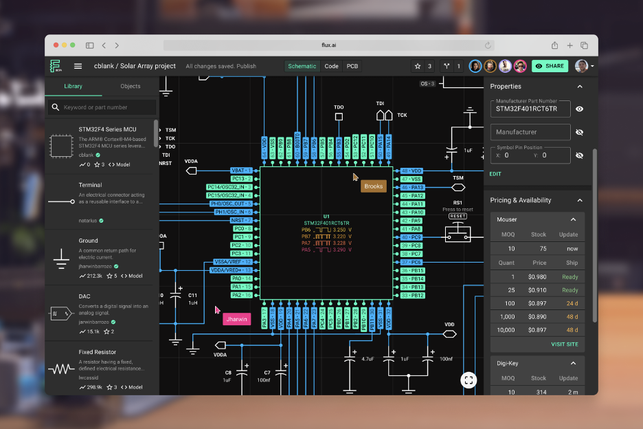Viewport: 643px width, 429px height.
Task: Collapse the Mouser pricing table
Action: point(573,219)
